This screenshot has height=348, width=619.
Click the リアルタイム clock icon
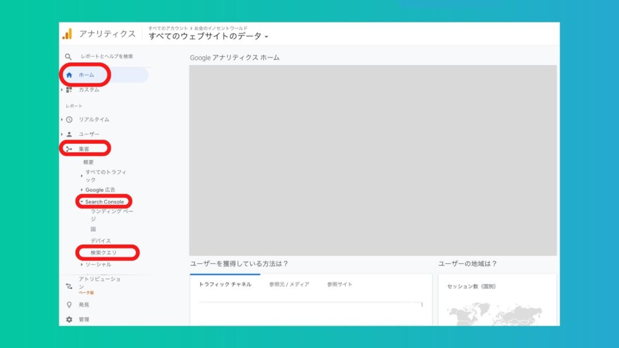tap(69, 119)
